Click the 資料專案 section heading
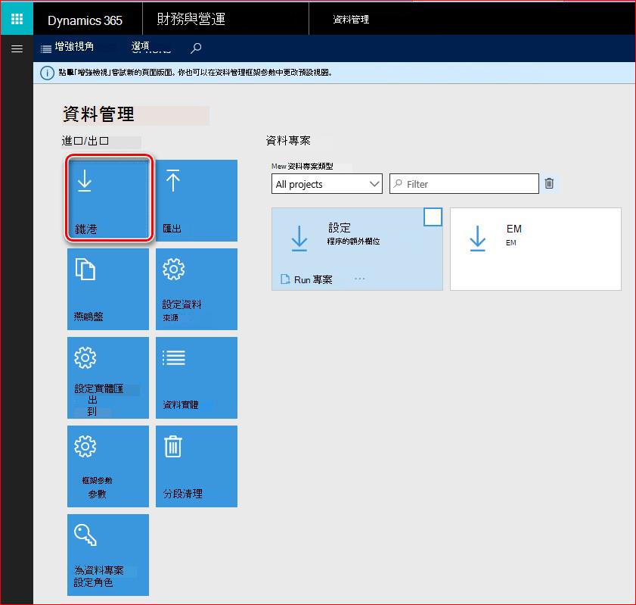This screenshot has width=636, height=605. (x=288, y=141)
